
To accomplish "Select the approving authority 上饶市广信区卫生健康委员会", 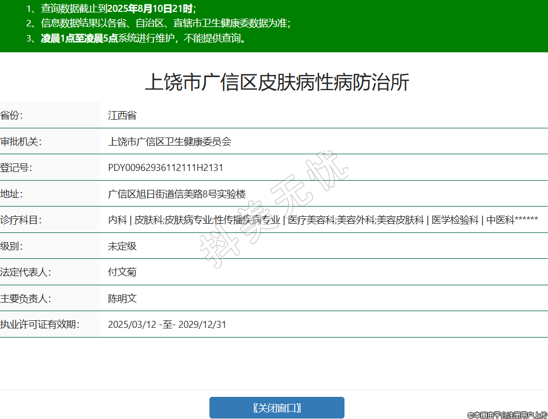I will [x=170, y=141].
